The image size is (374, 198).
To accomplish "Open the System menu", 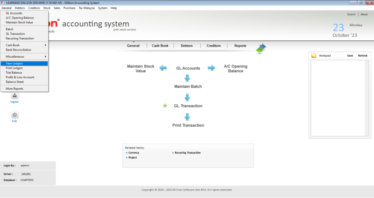I will point(103,8).
